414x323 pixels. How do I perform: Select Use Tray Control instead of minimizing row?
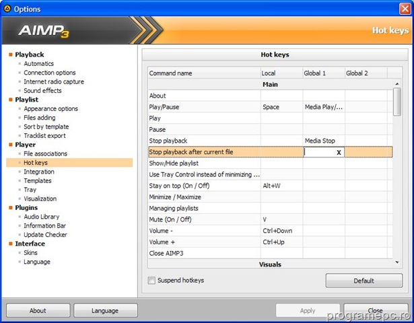click(271, 174)
